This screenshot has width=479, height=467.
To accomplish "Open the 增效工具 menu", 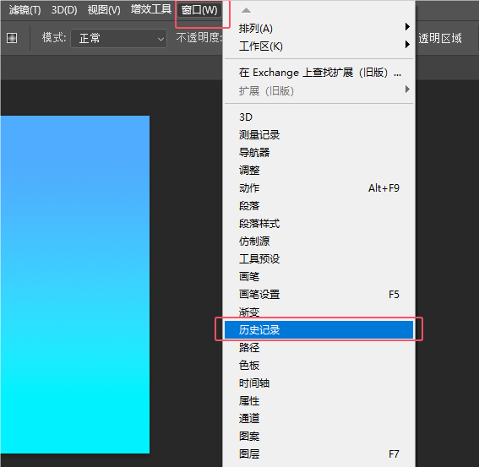I will pyautogui.click(x=151, y=9).
